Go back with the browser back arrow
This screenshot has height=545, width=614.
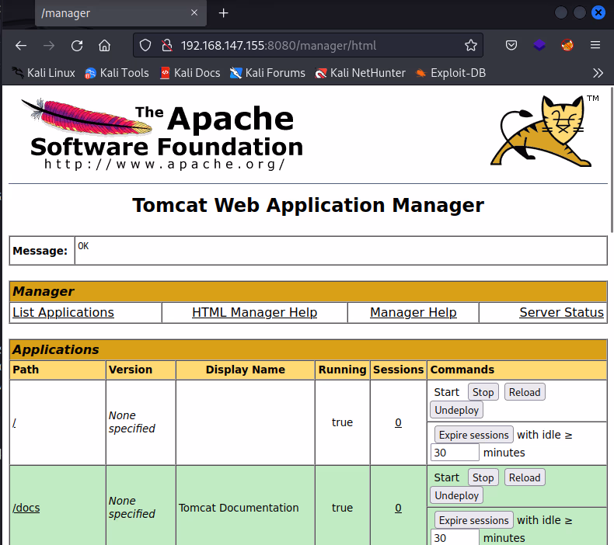21,46
